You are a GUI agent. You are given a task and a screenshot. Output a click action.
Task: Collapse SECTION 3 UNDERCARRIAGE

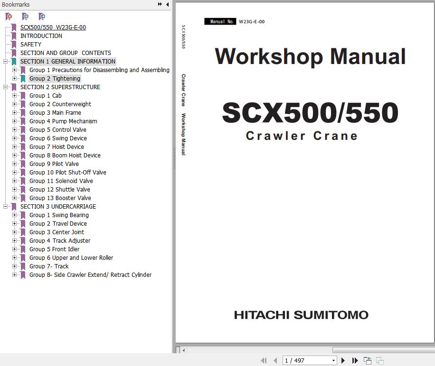5,207
